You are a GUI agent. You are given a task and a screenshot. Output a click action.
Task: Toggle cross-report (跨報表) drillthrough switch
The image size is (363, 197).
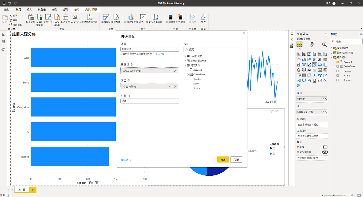tap(325, 147)
